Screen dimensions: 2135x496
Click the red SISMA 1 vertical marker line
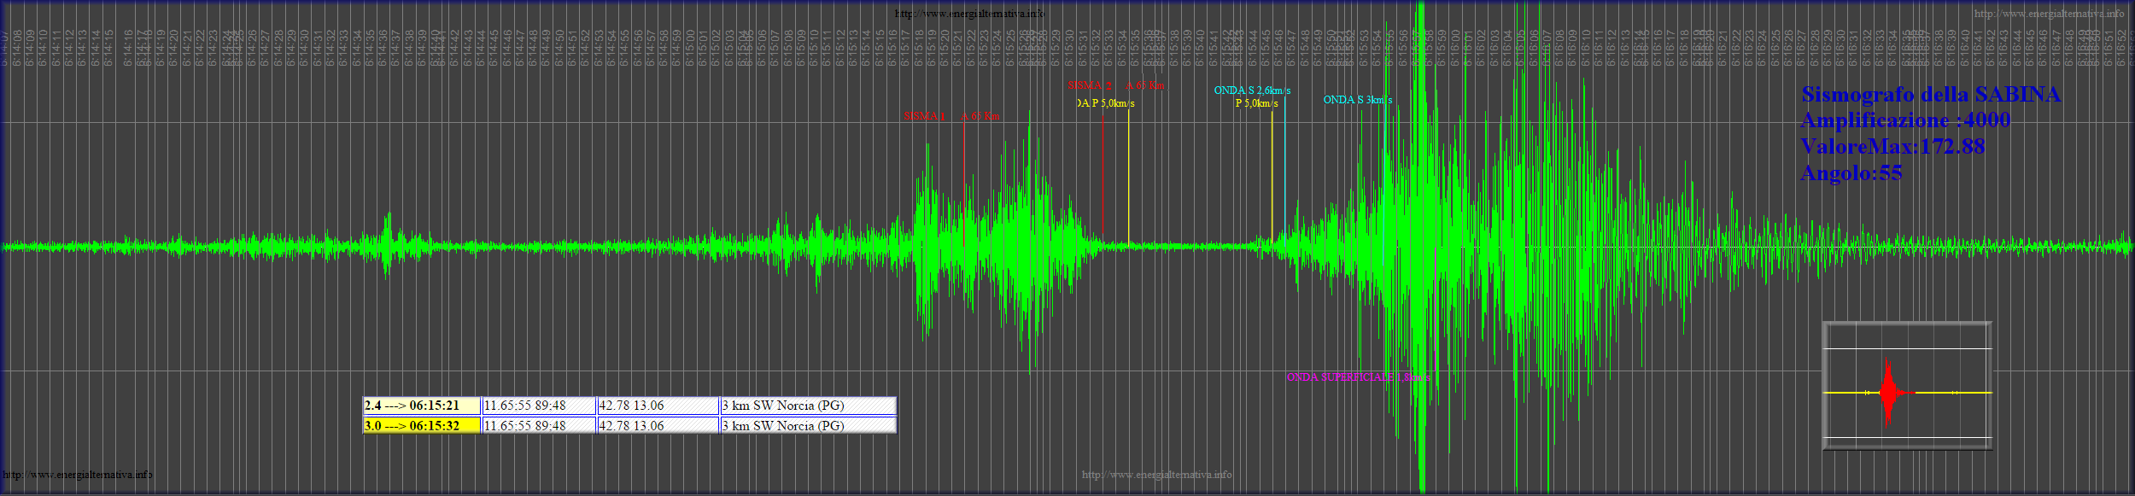964,184
